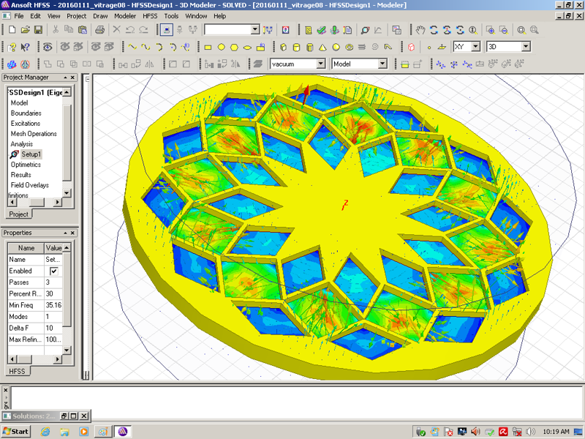Image resolution: width=585 pixels, height=439 pixels.
Task: Open the XY drawing plane dropdown
Action: [475, 47]
